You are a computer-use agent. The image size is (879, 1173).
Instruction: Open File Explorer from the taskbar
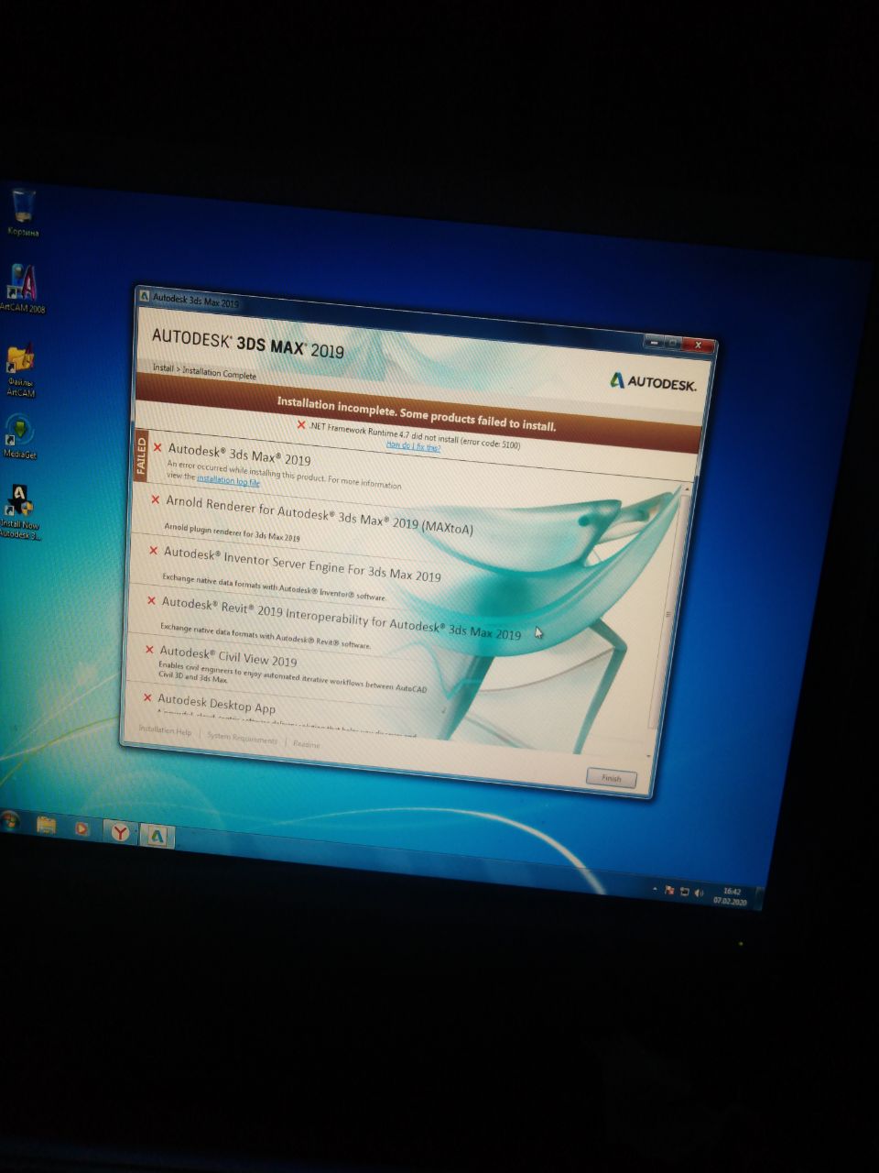click(46, 826)
